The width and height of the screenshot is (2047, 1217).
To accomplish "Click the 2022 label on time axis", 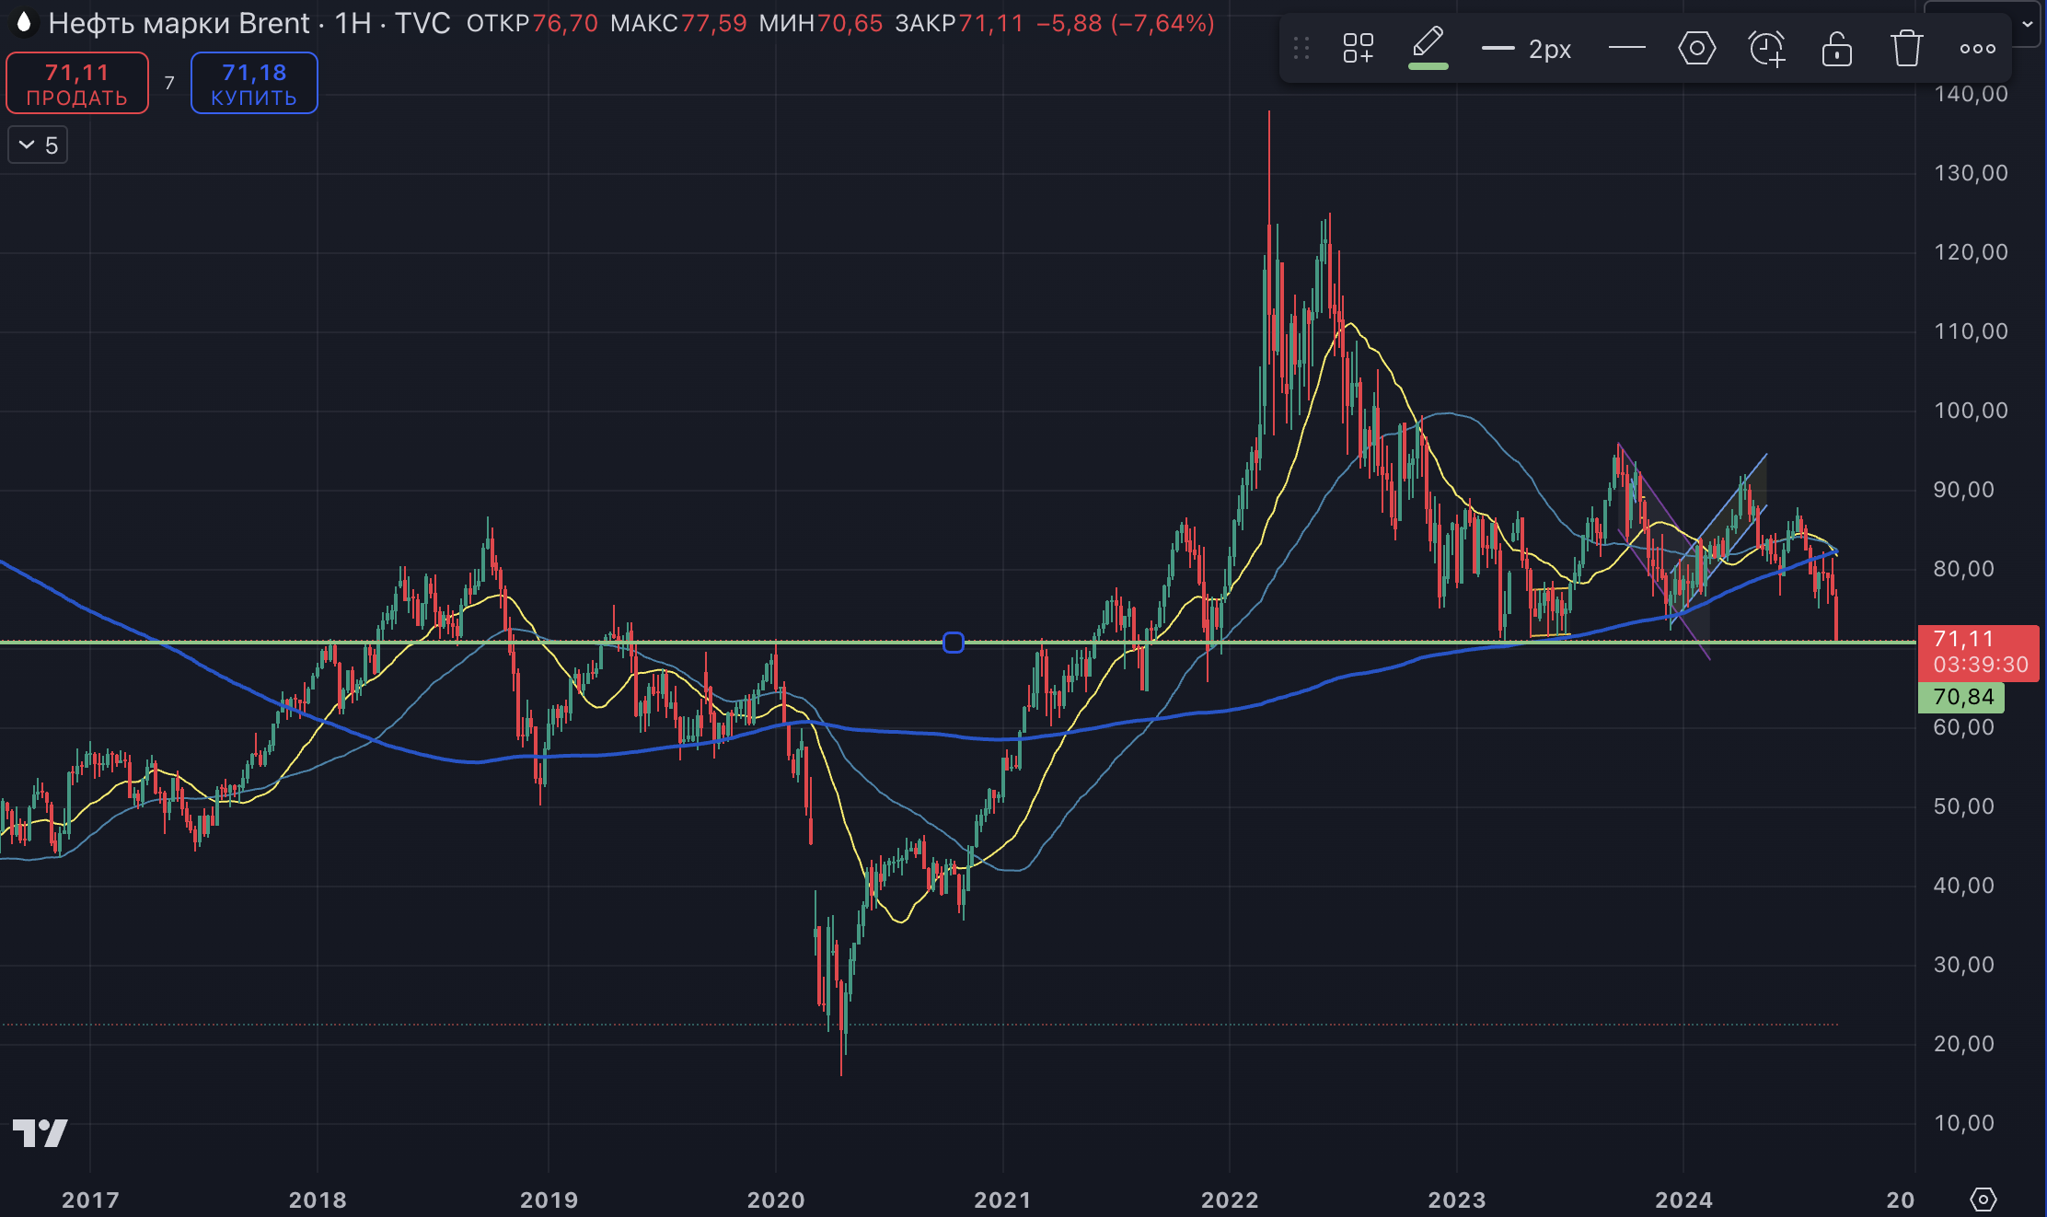I will (x=1230, y=1200).
